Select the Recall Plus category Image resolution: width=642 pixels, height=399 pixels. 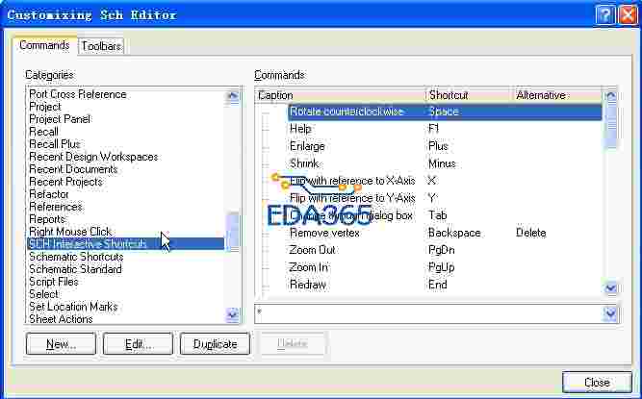[55, 144]
